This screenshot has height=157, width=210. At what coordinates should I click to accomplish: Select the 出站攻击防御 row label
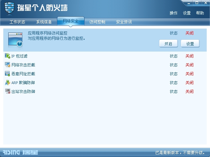point(23,92)
